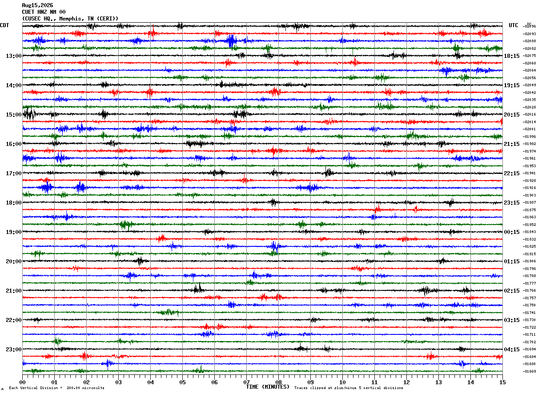Image resolution: width=538 pixels, height=394 pixels.
Task: Click the CDT timezone label
Action: click(x=4, y=25)
